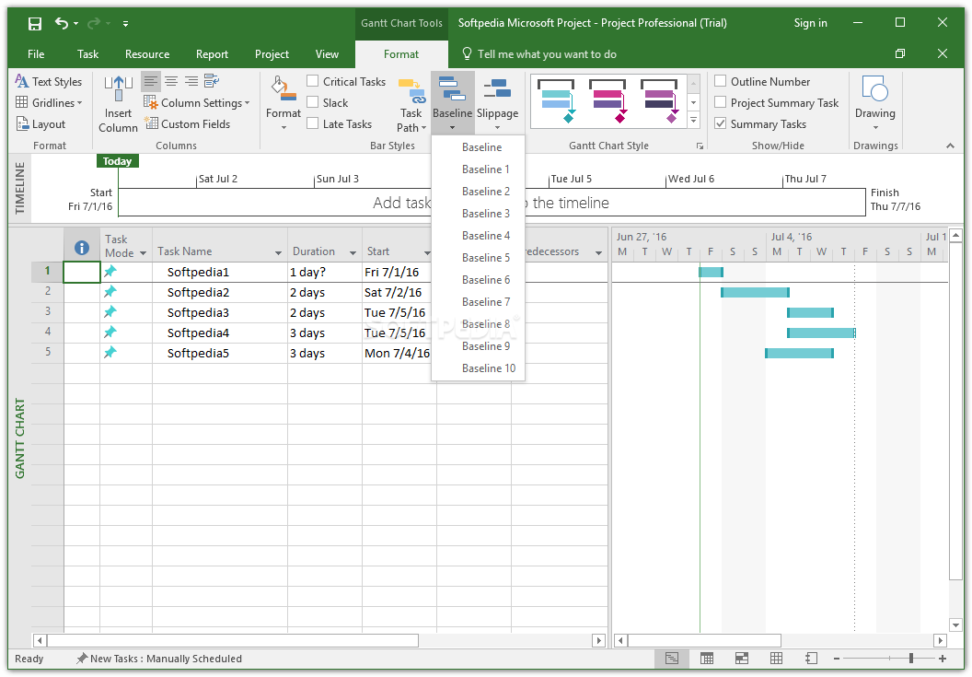Click the Baseline ribbon button

pyautogui.click(x=453, y=104)
